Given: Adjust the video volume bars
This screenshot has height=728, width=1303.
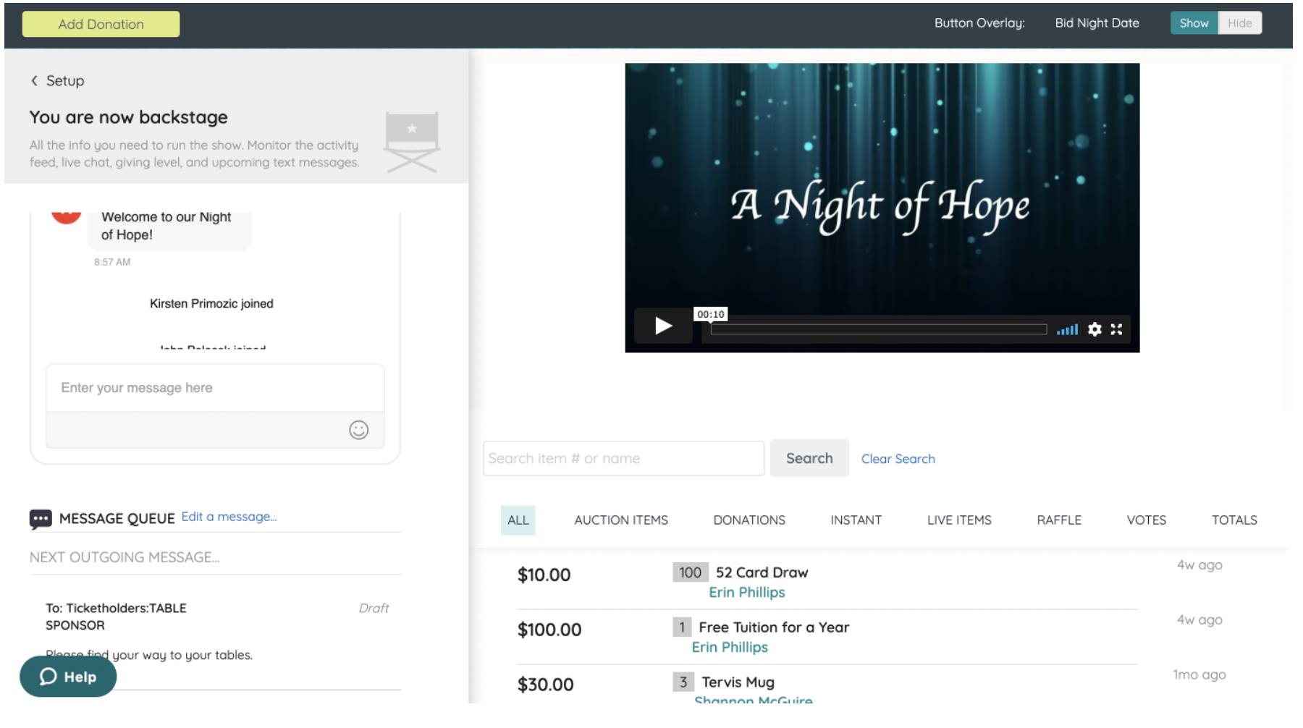Looking at the screenshot, I should coord(1067,329).
